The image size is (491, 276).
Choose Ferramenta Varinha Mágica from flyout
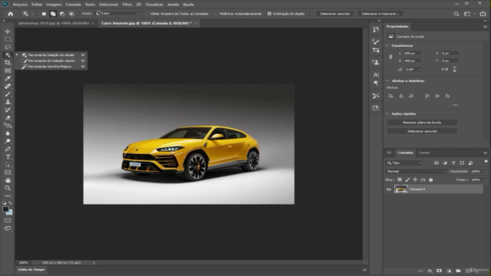[x=50, y=67]
